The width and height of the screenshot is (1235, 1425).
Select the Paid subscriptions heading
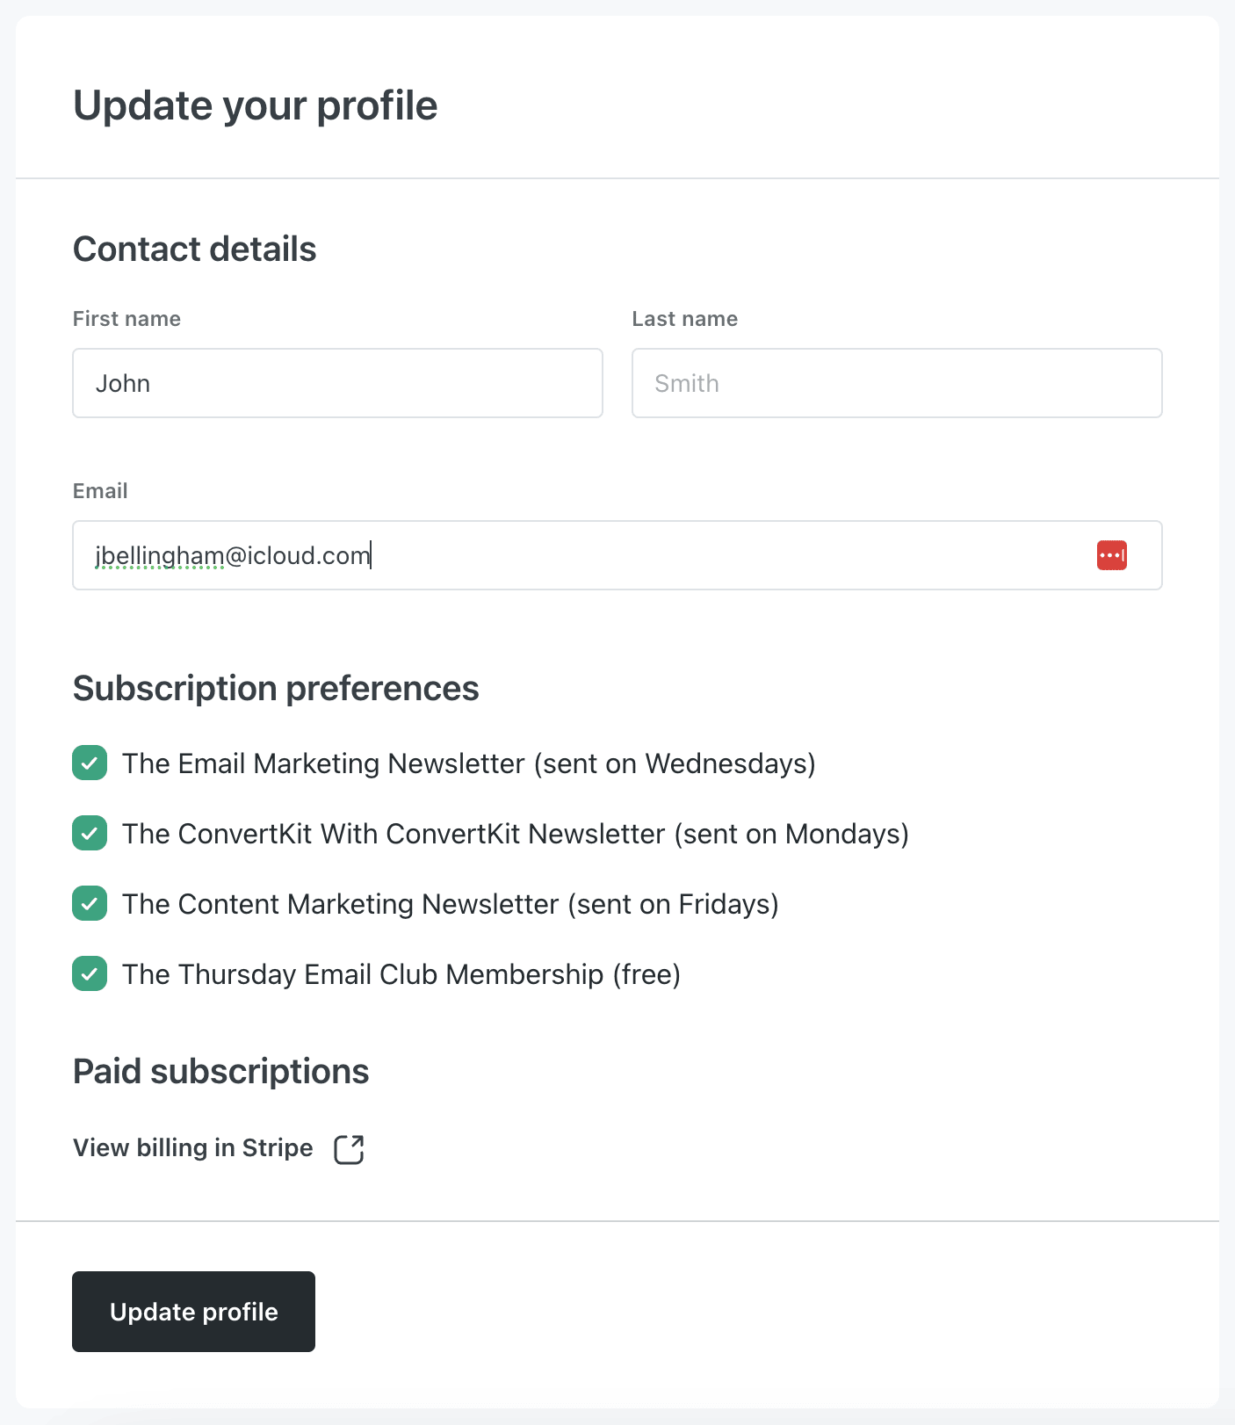221,1072
